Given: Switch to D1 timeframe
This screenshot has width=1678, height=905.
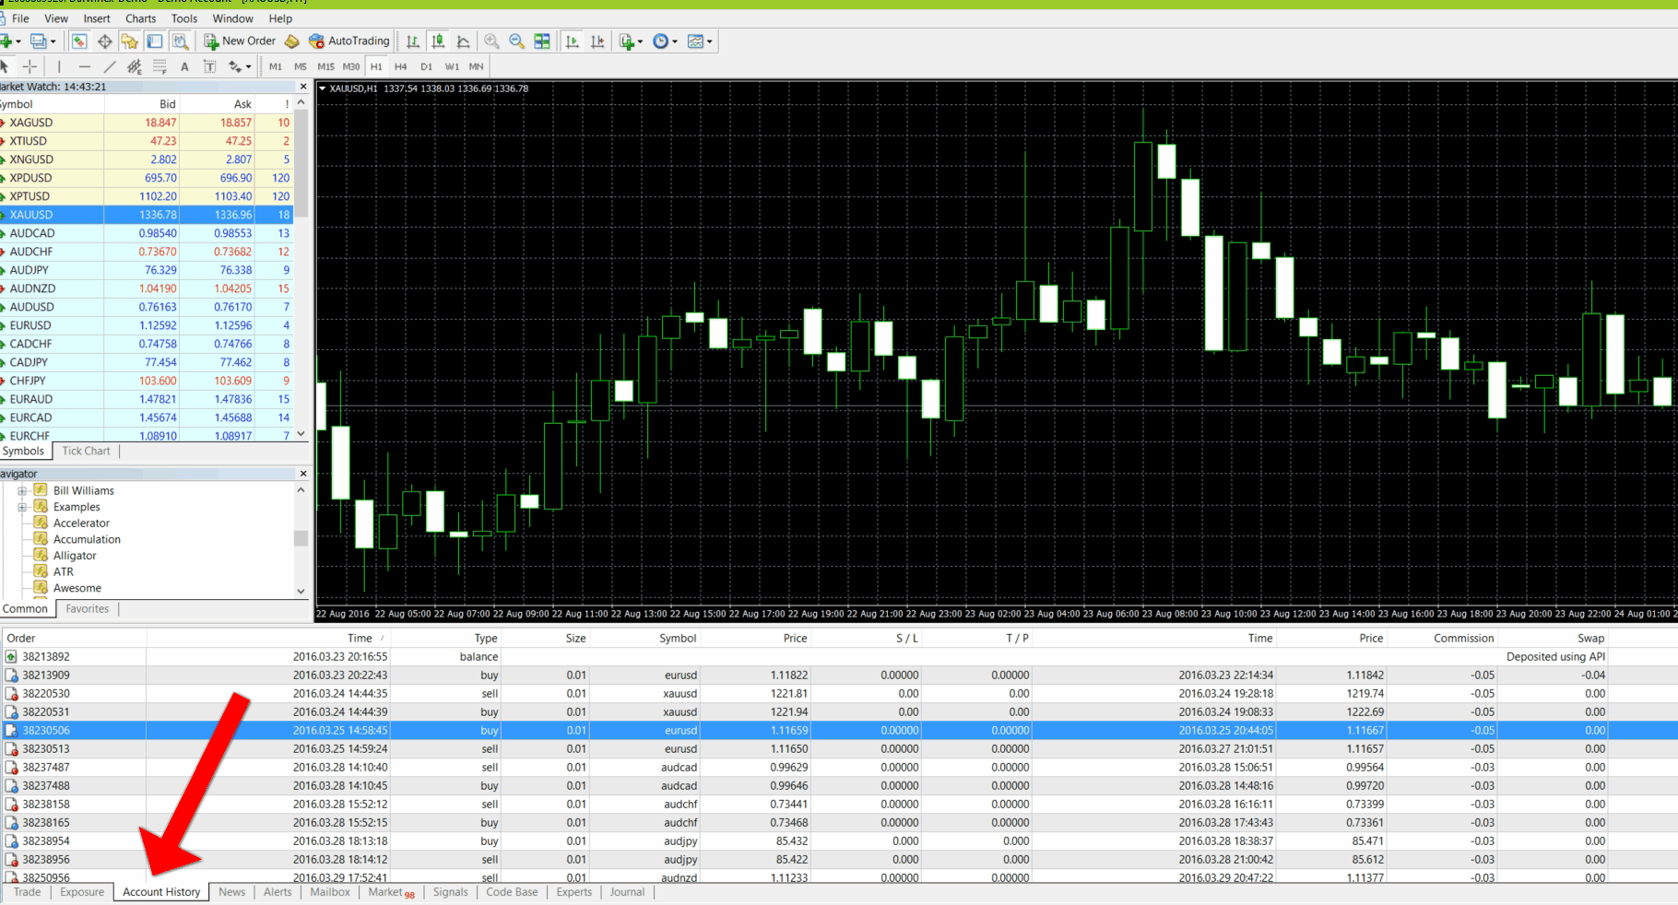Looking at the screenshot, I should pyautogui.click(x=426, y=66).
